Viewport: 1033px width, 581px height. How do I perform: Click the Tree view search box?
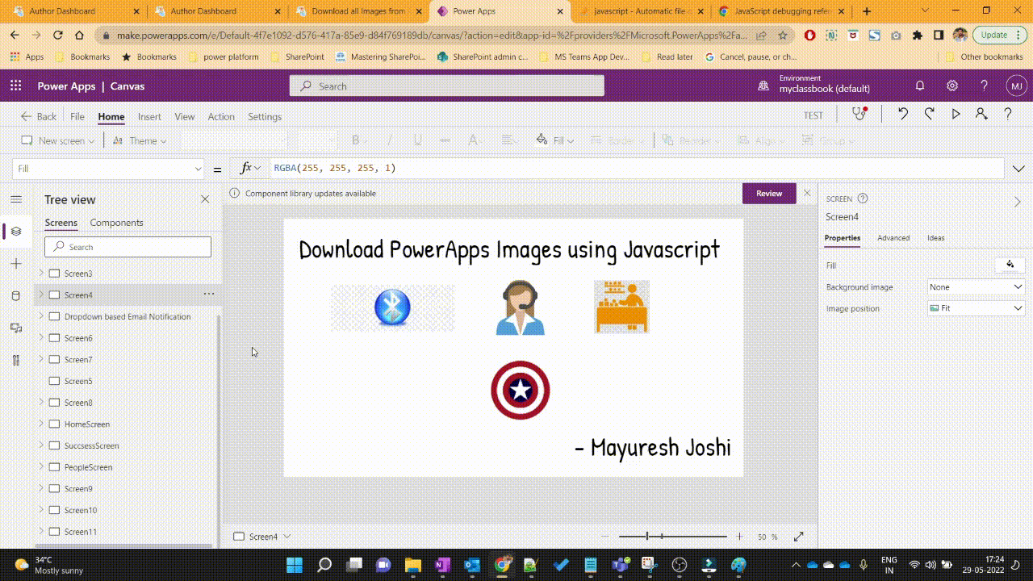pyautogui.click(x=128, y=247)
